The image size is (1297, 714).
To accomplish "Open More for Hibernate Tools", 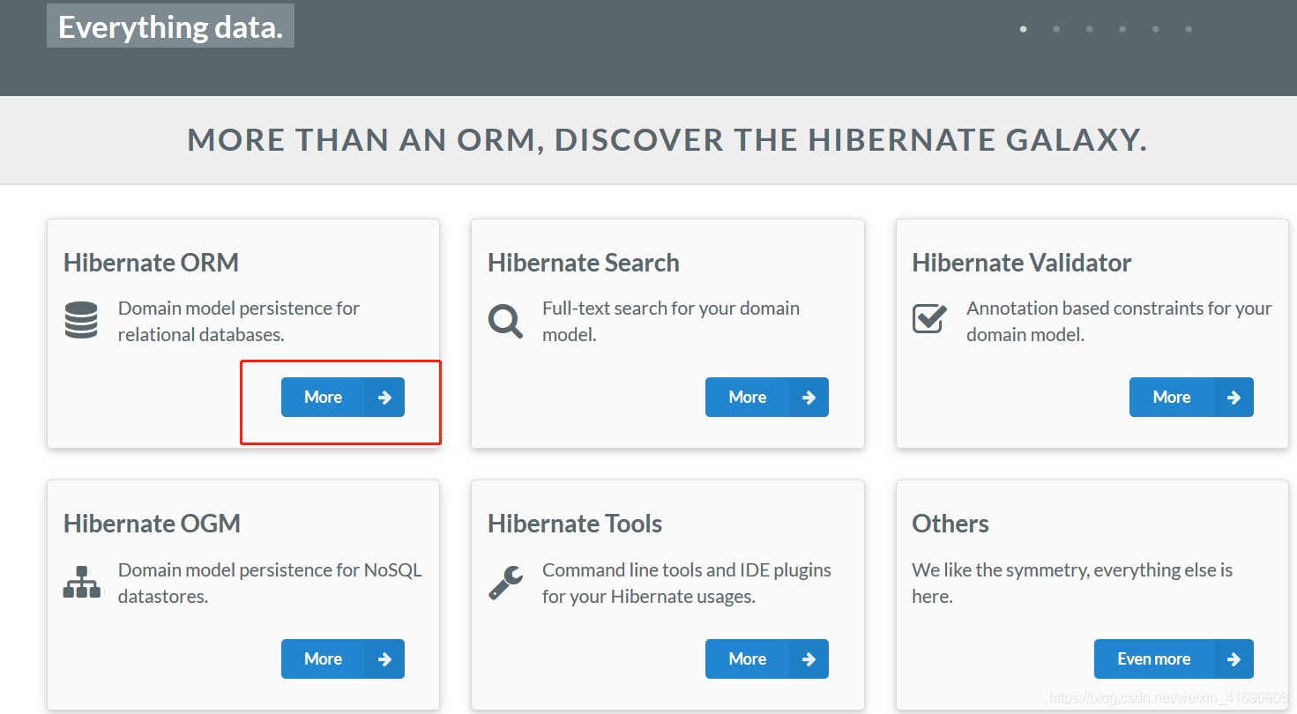I will pyautogui.click(x=767, y=658).
